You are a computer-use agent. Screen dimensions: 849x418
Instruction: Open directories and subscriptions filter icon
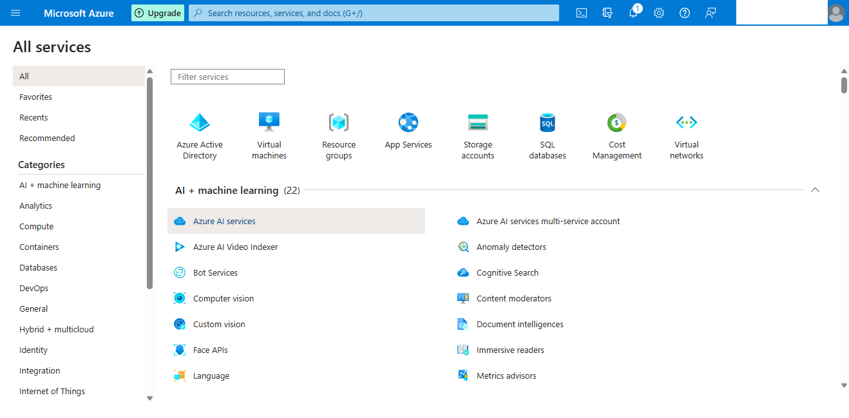[607, 13]
